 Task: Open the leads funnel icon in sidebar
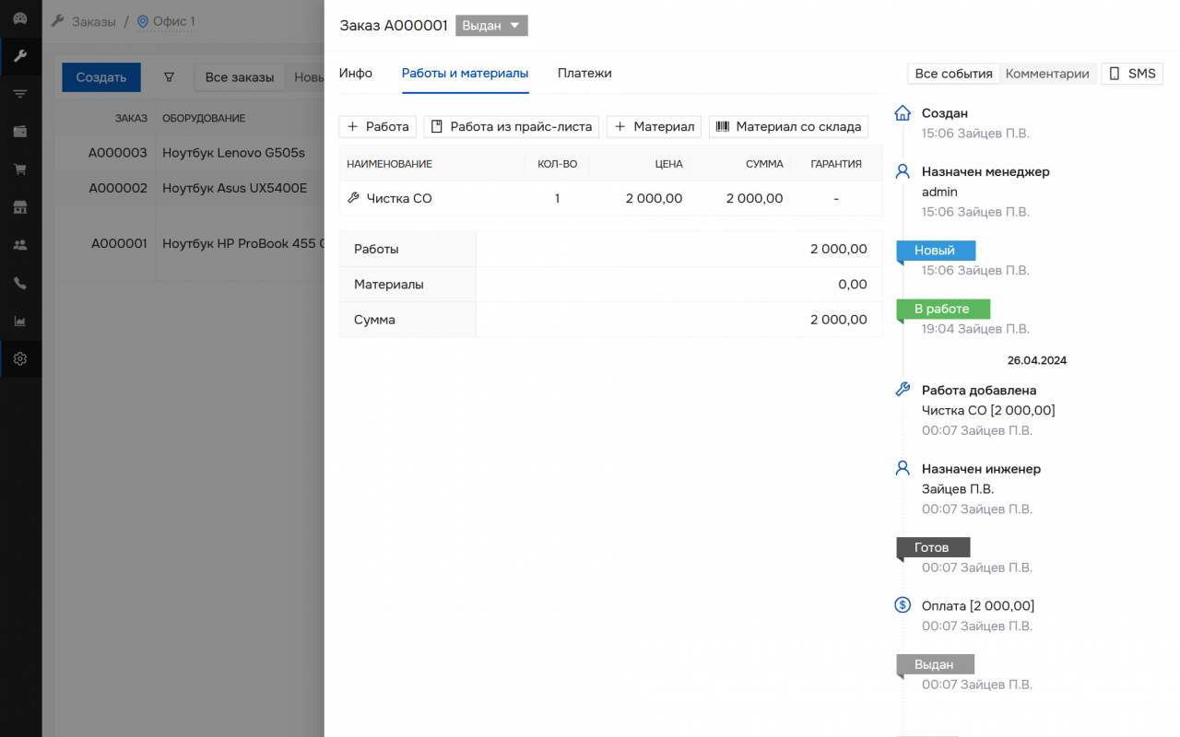click(x=20, y=94)
